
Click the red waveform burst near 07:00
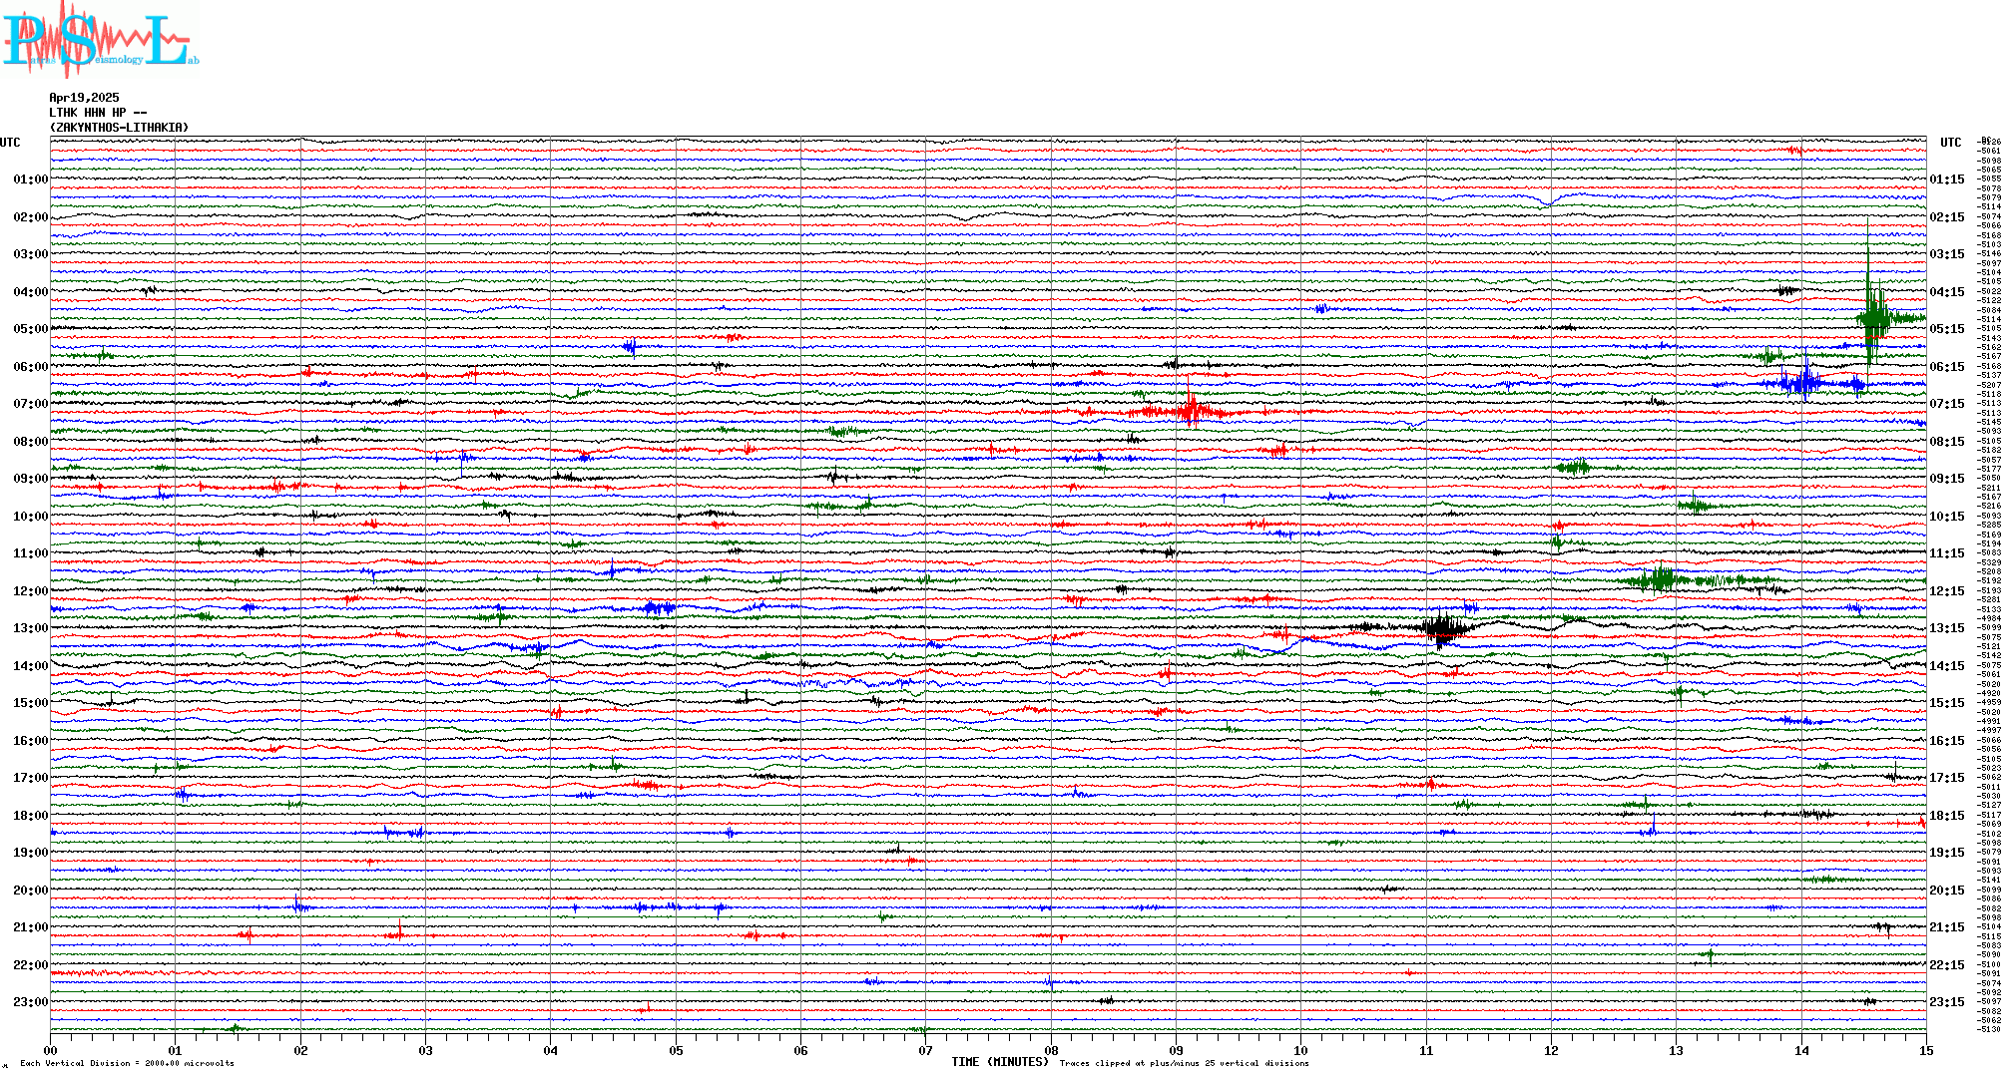pos(1190,410)
